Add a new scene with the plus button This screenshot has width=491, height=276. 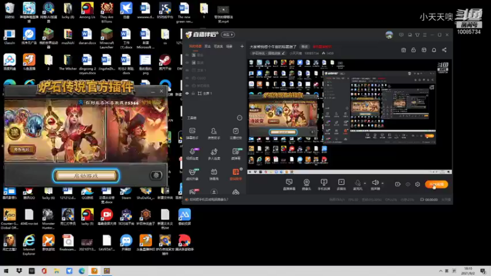tap(242, 47)
